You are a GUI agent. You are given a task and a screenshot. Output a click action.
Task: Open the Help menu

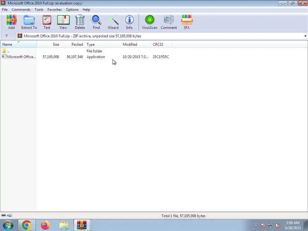[86, 9]
